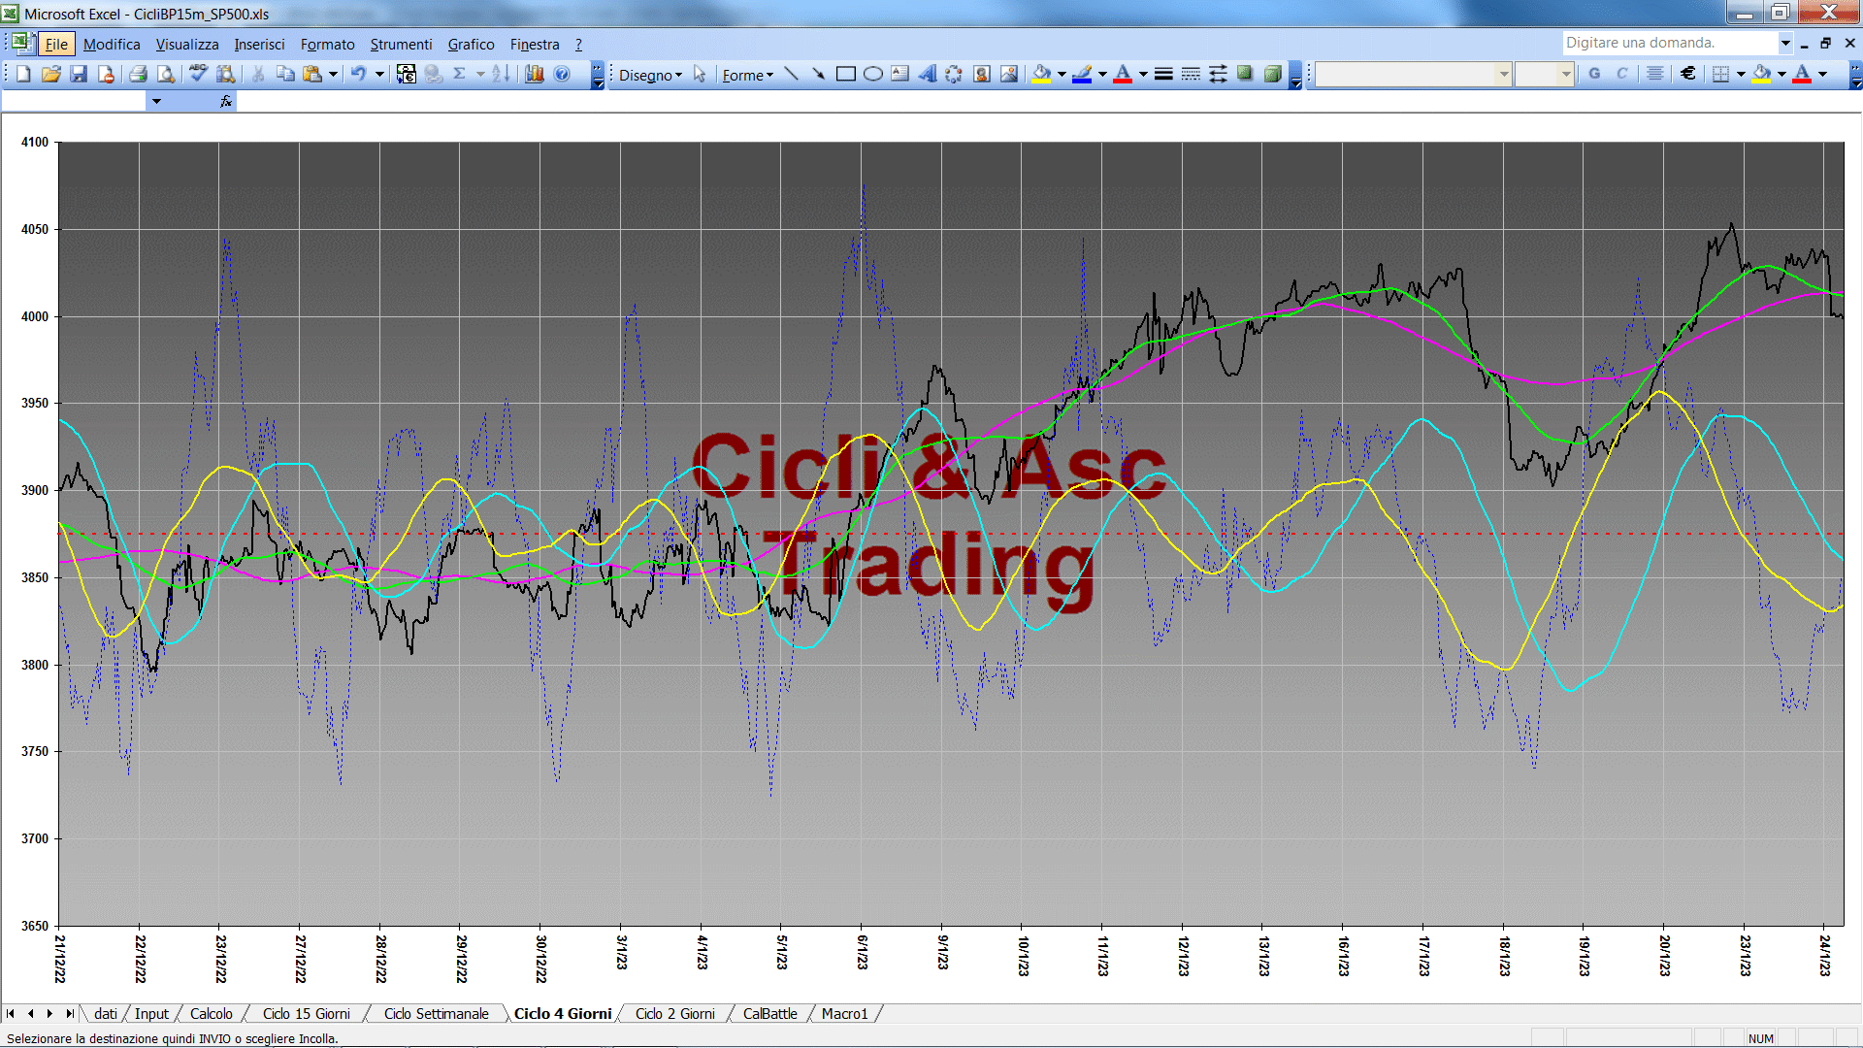Switch to the CalBattle sheet tab
The height and width of the screenshot is (1048, 1863).
[769, 1013]
